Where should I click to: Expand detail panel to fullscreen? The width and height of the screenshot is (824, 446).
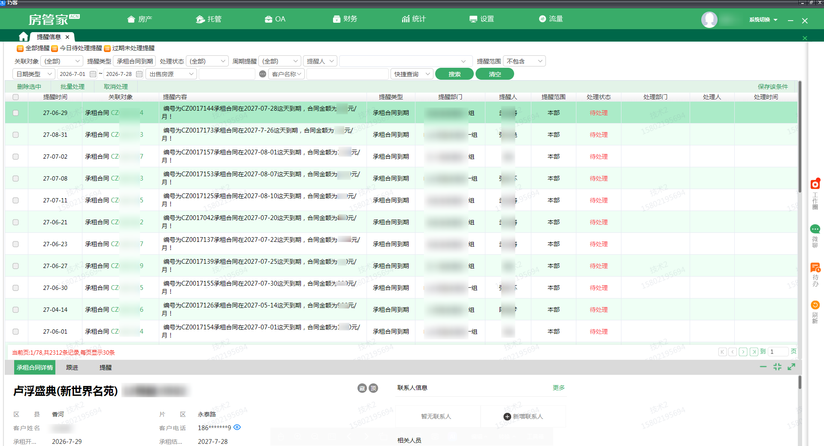click(791, 367)
